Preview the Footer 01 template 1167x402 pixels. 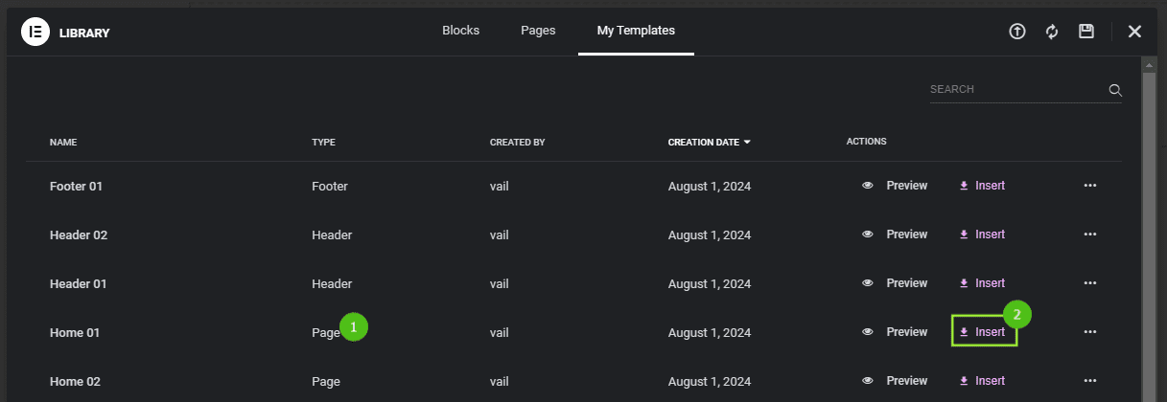(896, 186)
